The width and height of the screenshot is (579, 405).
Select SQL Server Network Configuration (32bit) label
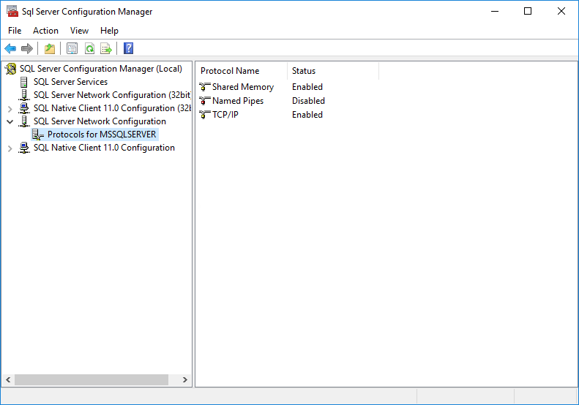tap(112, 95)
